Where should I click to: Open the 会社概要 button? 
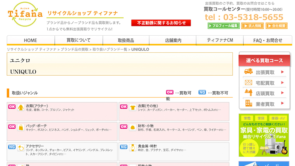point(276,26)
